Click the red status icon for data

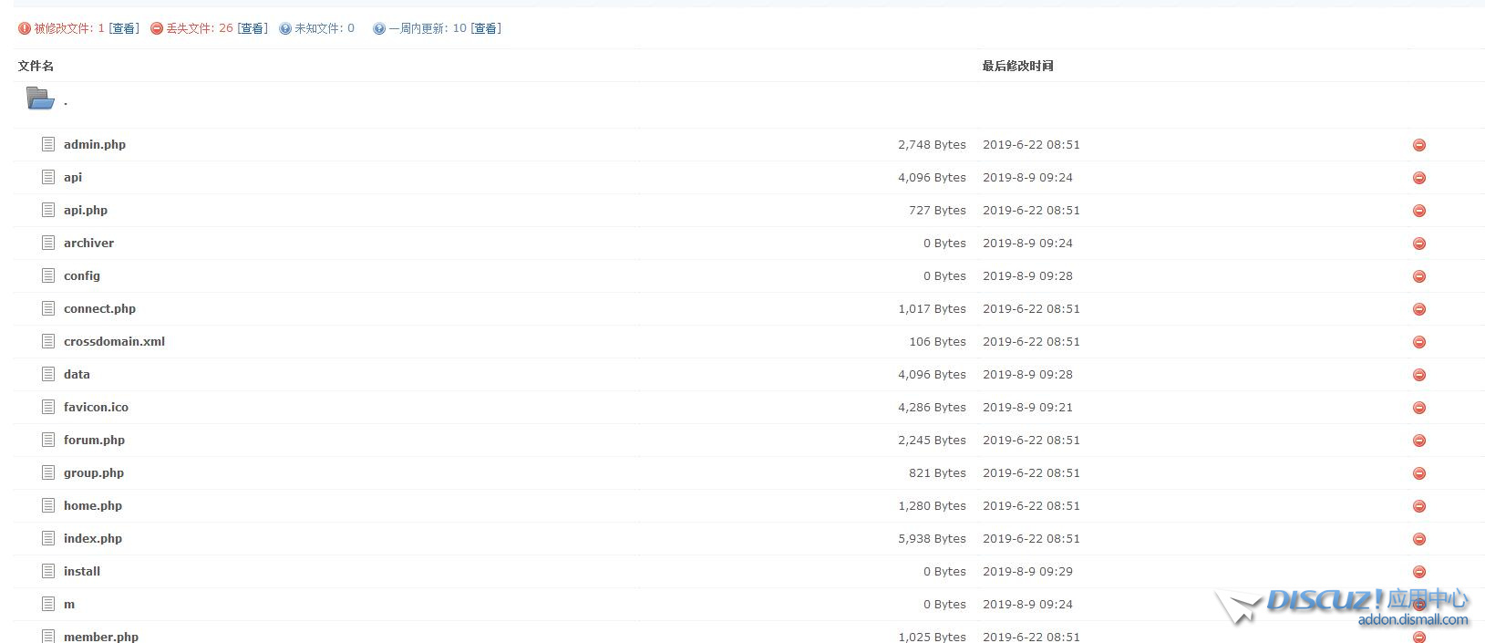[x=1419, y=375]
